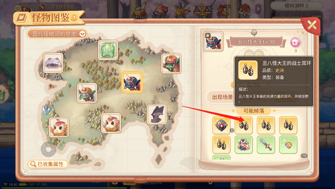Viewport: 335px width, 189px height.
Task: Click the round shield drop item
Action: coord(221,126)
